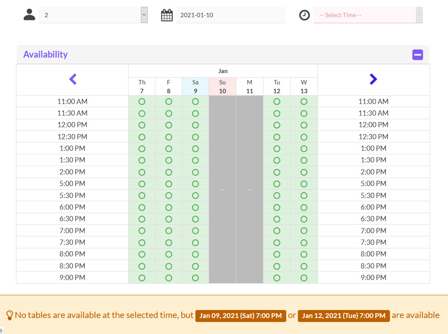Click the Availability panel heading
This screenshot has height=334, width=448.
coord(45,54)
